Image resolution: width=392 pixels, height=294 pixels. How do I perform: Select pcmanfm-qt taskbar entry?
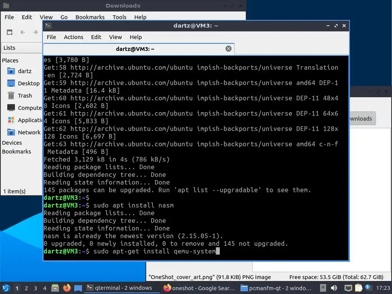click(x=276, y=288)
